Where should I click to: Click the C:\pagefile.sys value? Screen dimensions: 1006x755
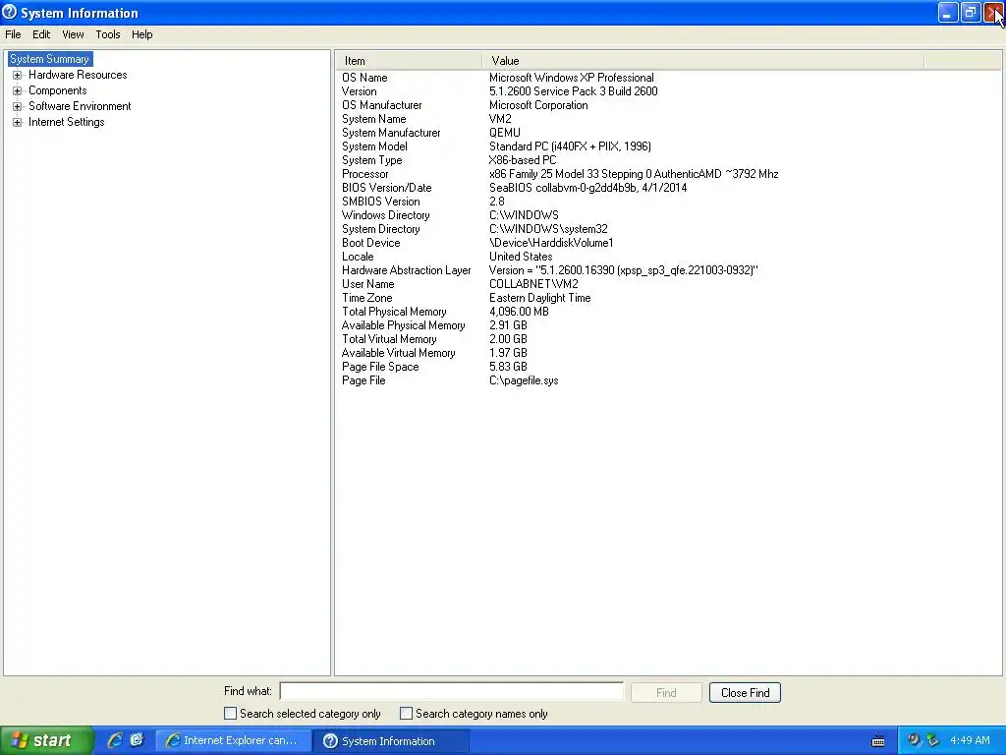pyautogui.click(x=524, y=381)
